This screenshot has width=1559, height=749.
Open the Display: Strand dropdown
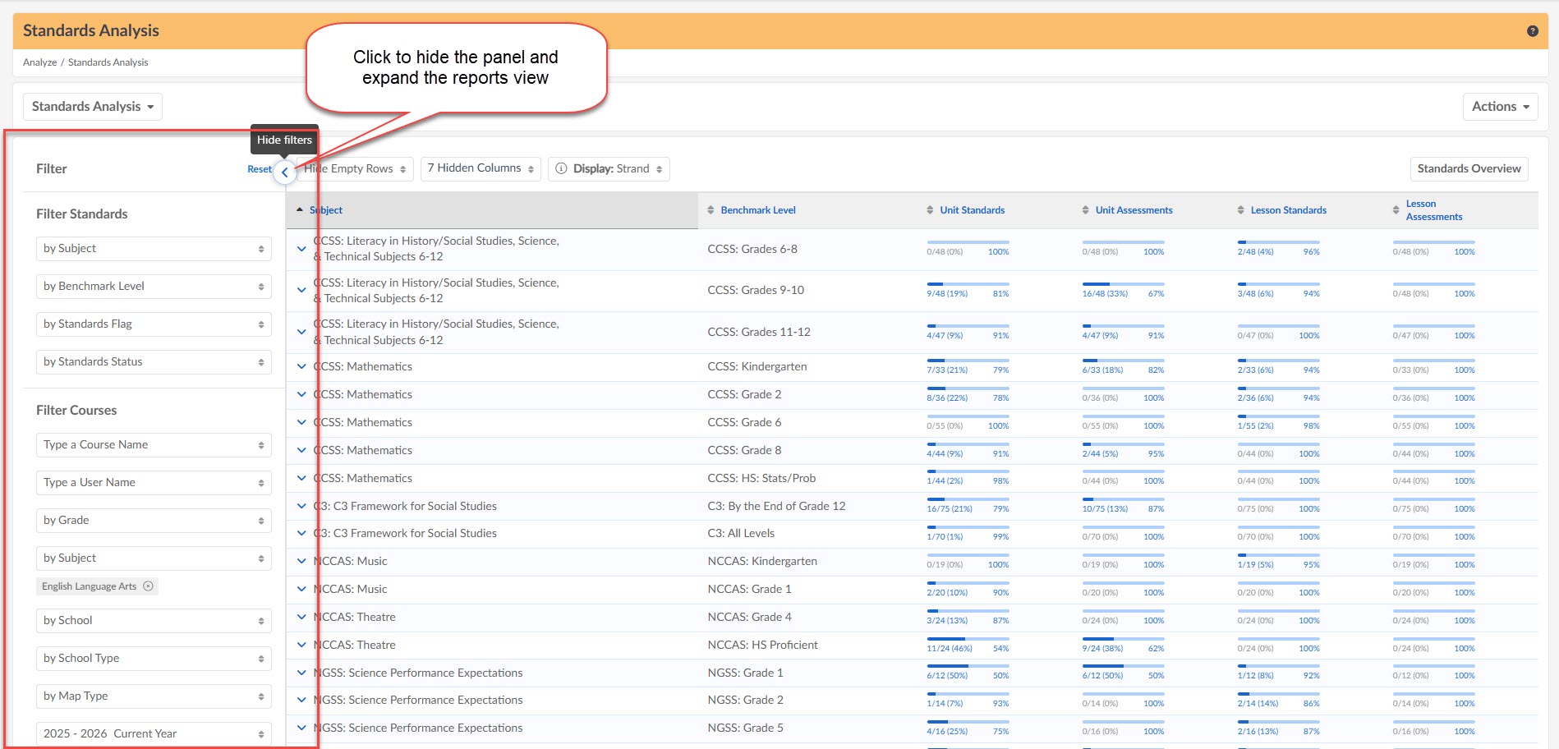tap(609, 169)
